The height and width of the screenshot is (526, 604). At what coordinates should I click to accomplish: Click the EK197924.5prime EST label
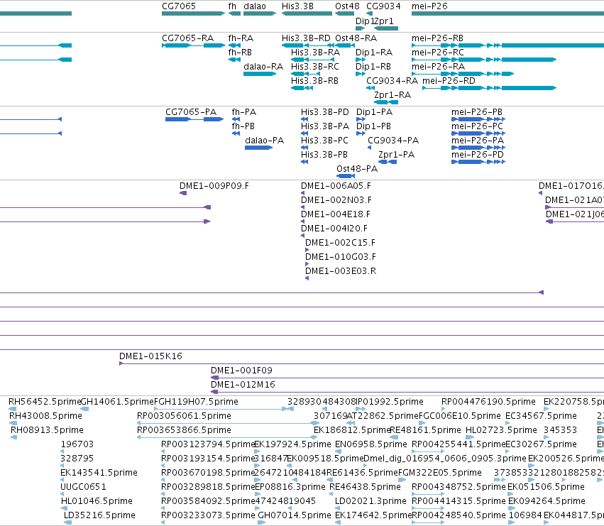pos(292,444)
